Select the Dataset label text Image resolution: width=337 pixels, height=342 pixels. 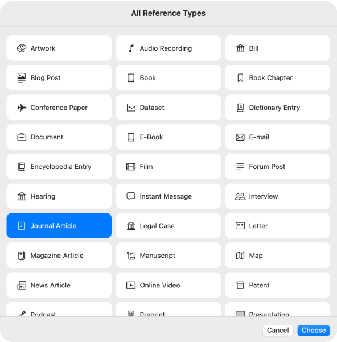point(152,108)
